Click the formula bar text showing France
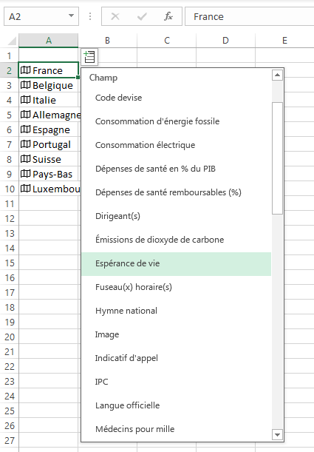The image size is (314, 452). (208, 17)
